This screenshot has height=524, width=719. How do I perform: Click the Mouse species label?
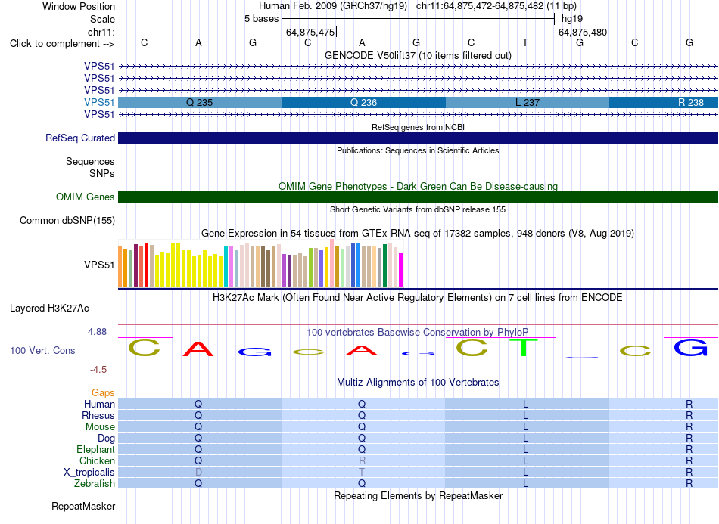click(x=100, y=427)
